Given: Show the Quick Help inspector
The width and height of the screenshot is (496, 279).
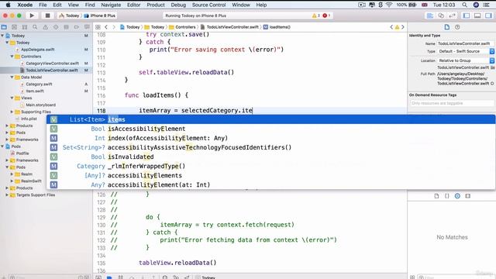Looking at the screenshot, I should (457, 27).
